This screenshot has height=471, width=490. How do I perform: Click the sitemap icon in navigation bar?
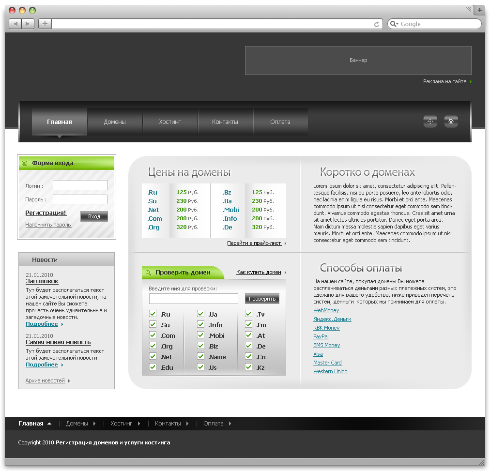coord(430,122)
